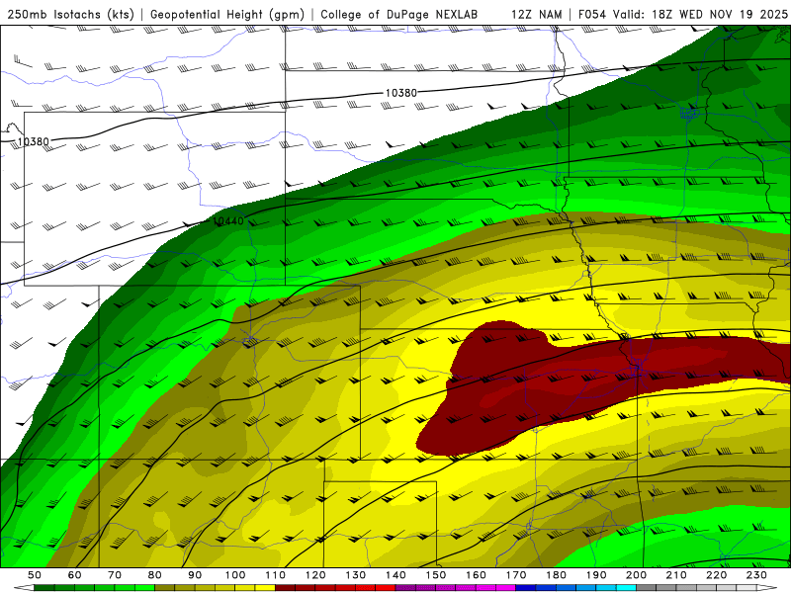Click the 10380 contour label at the western edge
791x593 pixels.
pos(34,141)
